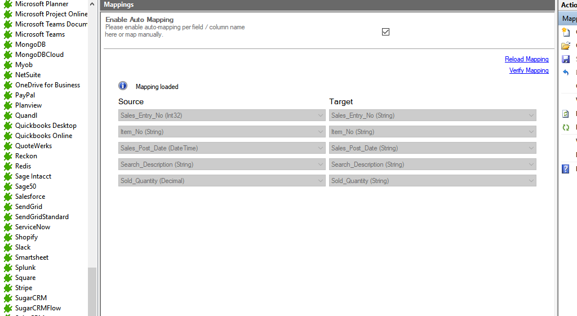Click the green circular refresh arrows icon
The width and height of the screenshot is (577, 316).
(x=566, y=127)
